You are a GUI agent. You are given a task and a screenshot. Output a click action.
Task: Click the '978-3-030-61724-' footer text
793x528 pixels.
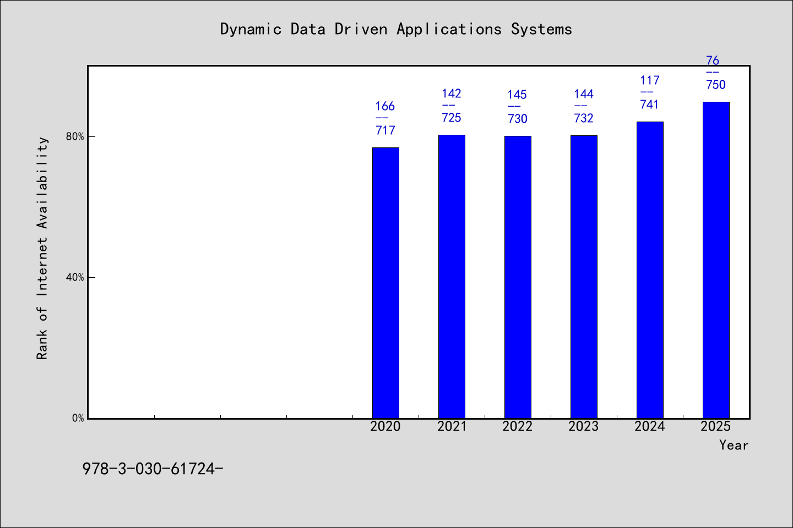(x=153, y=469)
